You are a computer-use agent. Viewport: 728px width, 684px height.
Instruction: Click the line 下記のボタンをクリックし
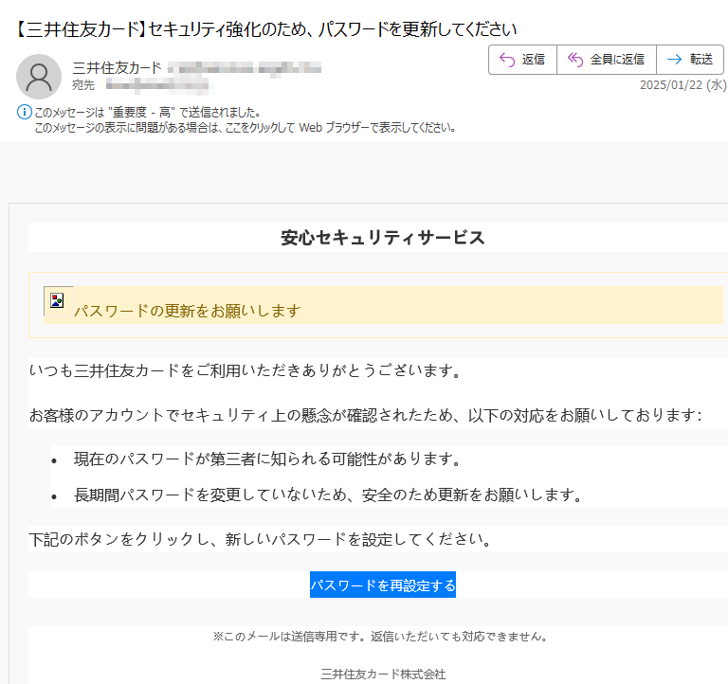coord(260,539)
